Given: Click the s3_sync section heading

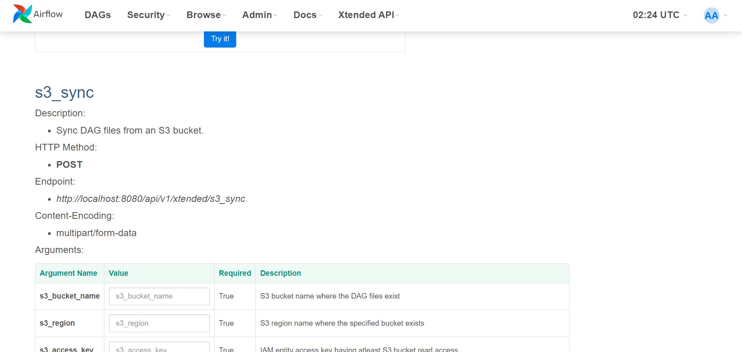Looking at the screenshot, I should coord(65,93).
